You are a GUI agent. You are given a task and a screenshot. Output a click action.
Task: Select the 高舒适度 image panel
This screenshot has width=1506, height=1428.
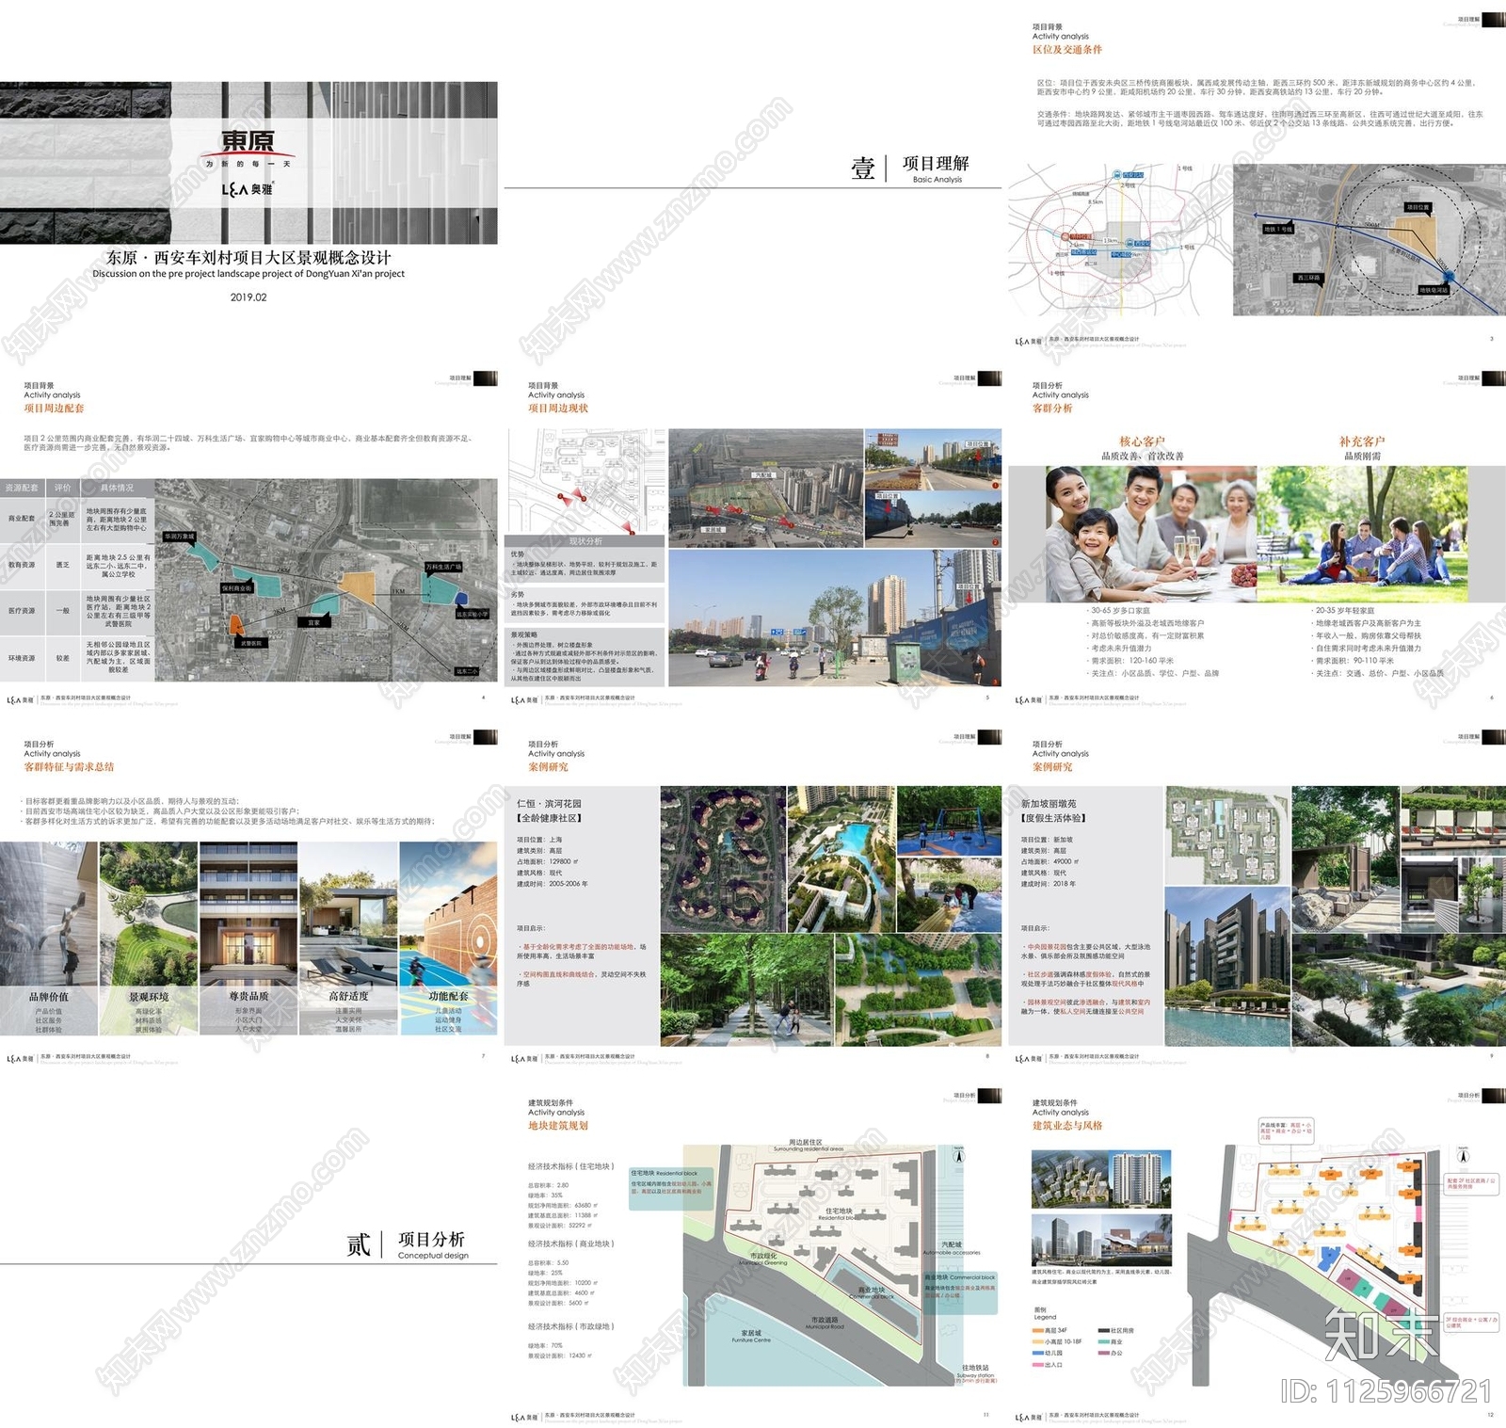pos(348,939)
